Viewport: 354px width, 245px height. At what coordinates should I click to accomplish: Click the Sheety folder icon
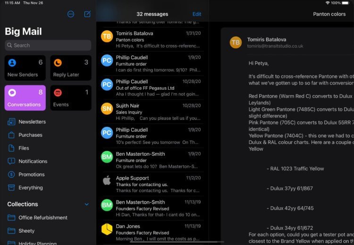(x=11, y=231)
